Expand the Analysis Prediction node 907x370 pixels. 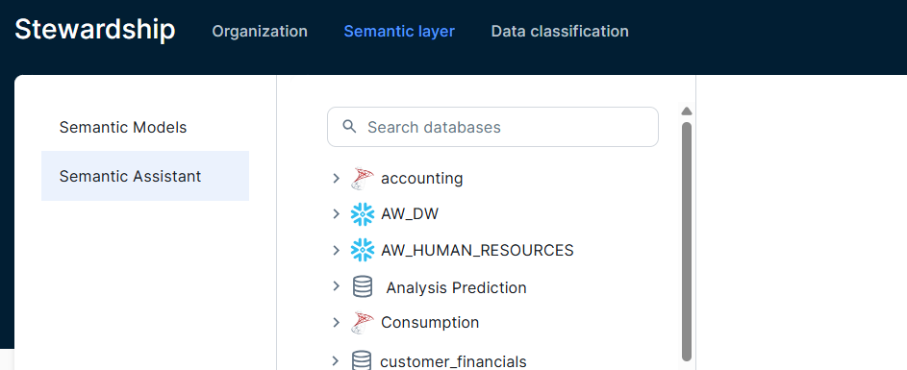pyautogui.click(x=336, y=286)
